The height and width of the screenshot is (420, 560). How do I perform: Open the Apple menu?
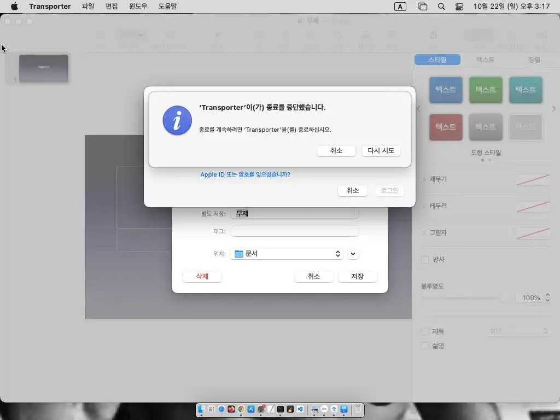point(14,6)
